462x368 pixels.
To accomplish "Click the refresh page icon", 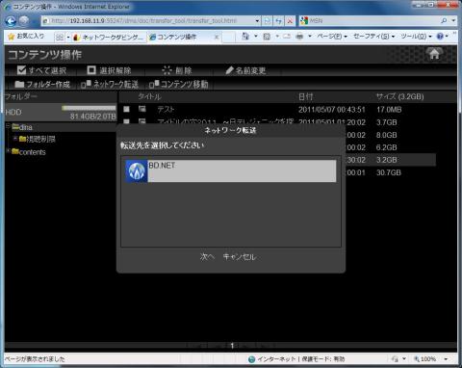I will [x=278, y=21].
